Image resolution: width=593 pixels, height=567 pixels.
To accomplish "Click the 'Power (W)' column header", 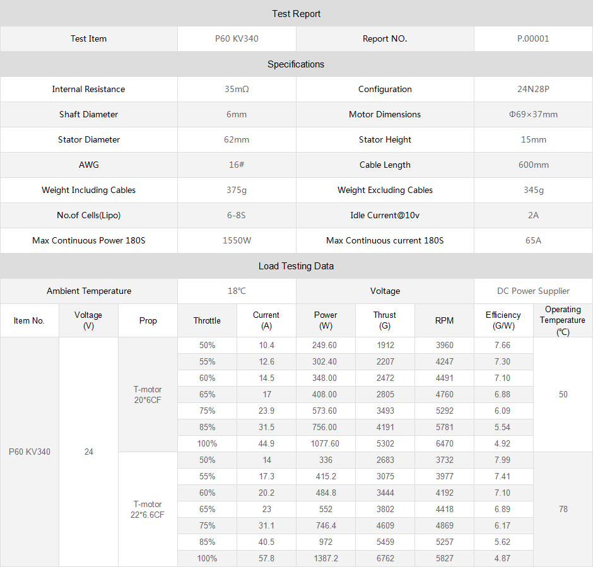I will click(x=326, y=320).
